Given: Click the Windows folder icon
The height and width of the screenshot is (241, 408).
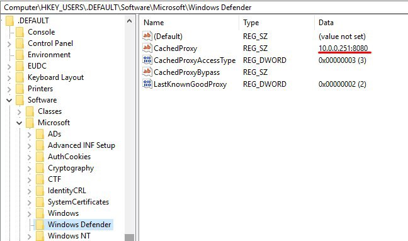Looking at the screenshot, I should coord(40,213).
